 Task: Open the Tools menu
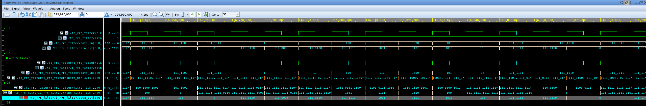tap(66, 9)
